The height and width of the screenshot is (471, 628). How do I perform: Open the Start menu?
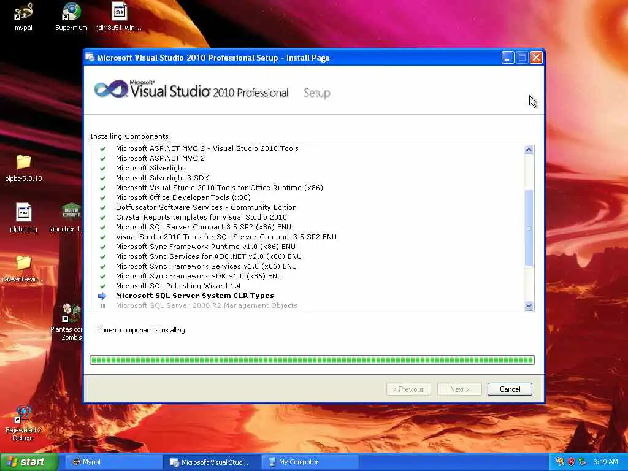pos(29,462)
